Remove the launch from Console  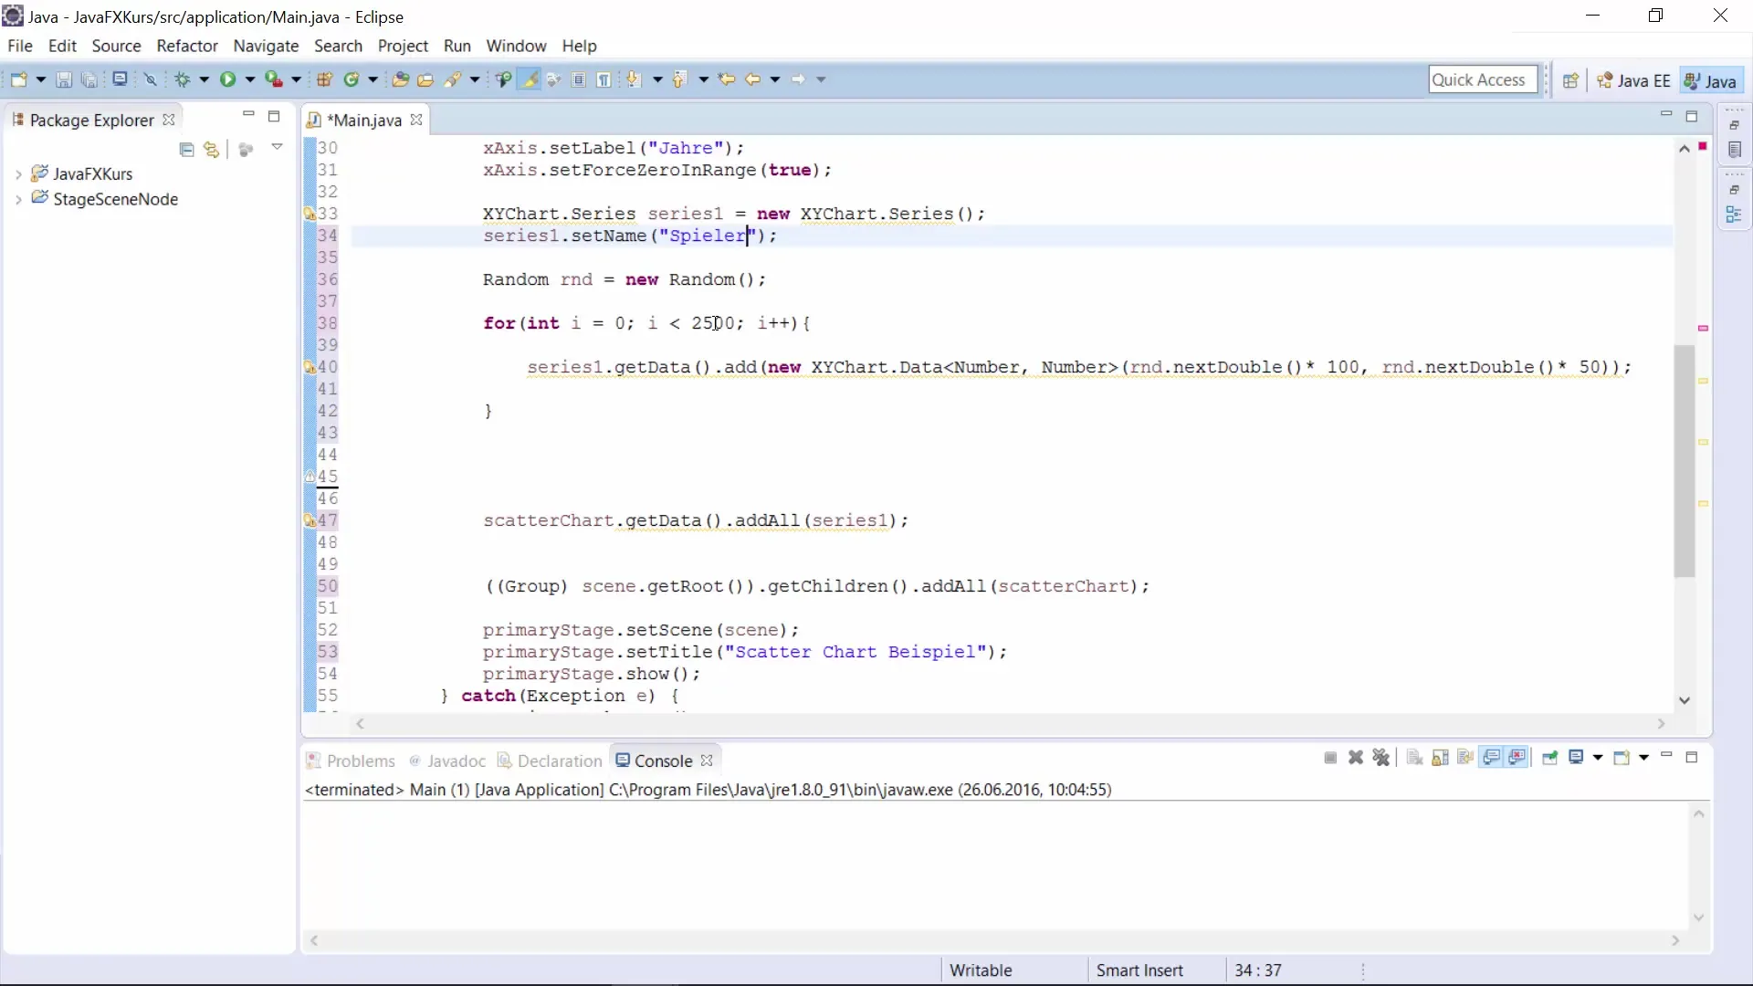click(x=1356, y=758)
